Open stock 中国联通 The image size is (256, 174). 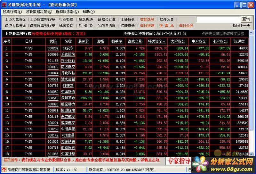(x=68, y=92)
